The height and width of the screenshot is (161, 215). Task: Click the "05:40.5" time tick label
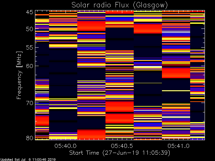point(122,146)
